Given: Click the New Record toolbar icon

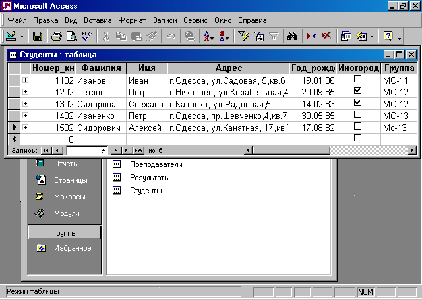Looking at the screenshot, I should click(312, 36).
